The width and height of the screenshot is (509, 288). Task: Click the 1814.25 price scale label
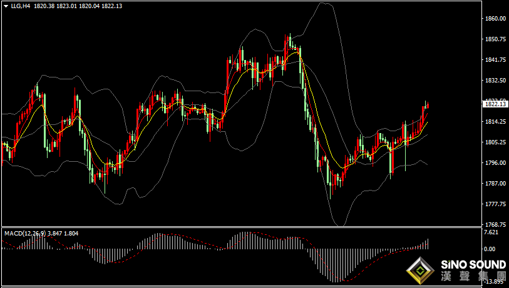495,121
